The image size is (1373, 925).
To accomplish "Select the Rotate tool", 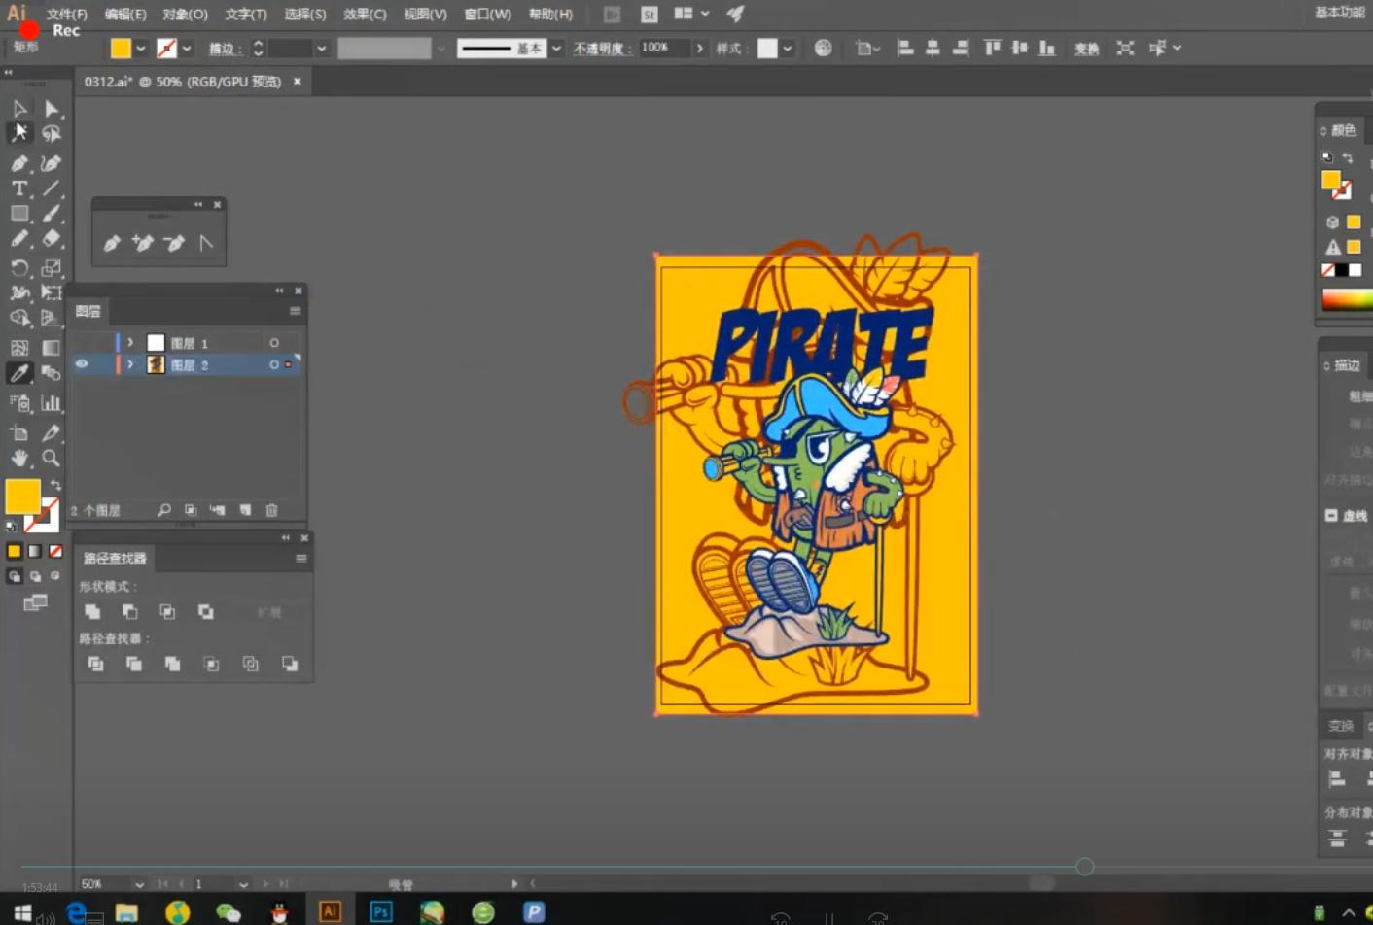I will (x=19, y=268).
